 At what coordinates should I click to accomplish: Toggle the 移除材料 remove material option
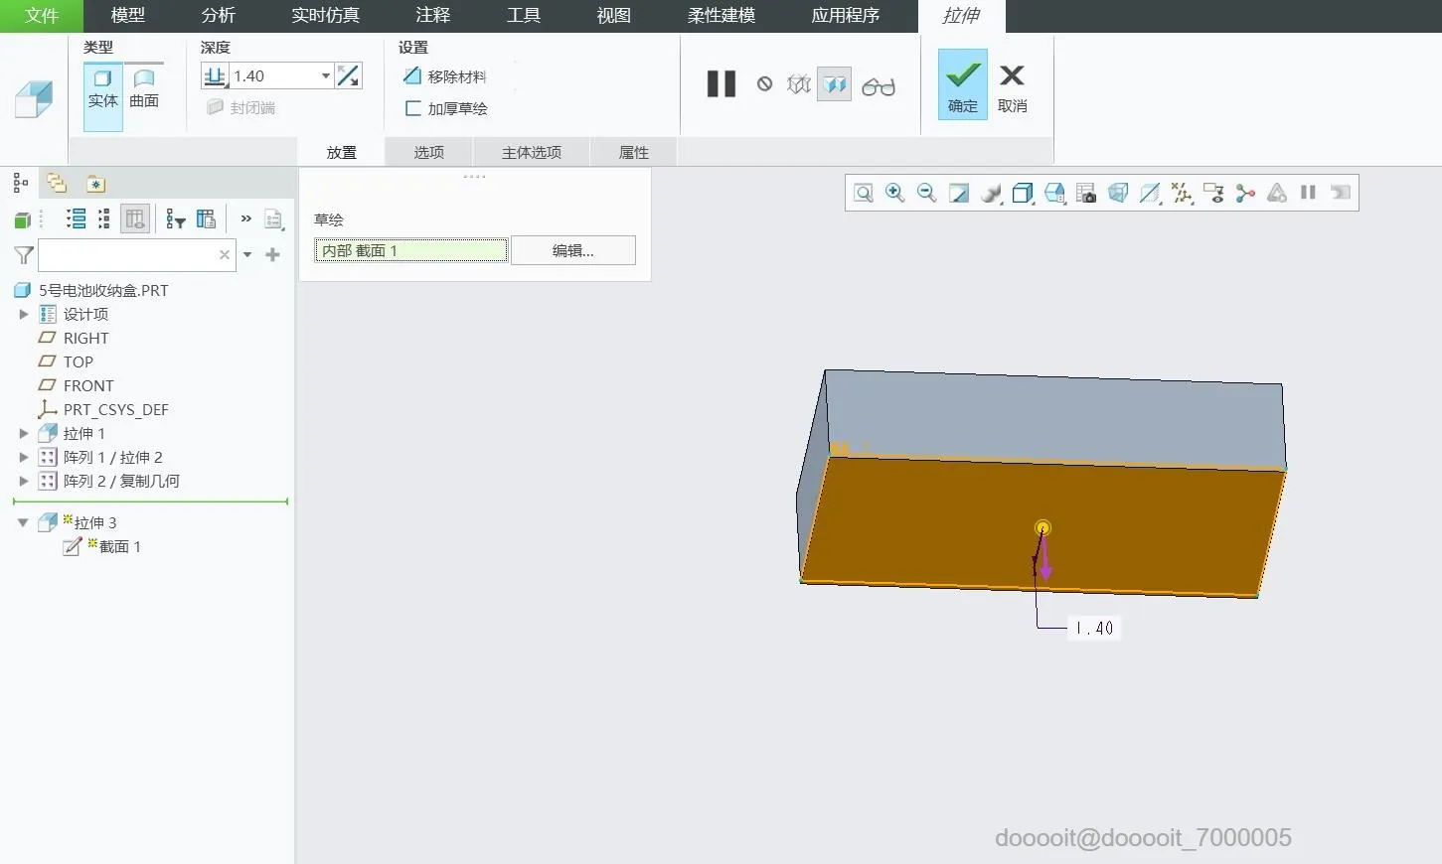click(445, 76)
